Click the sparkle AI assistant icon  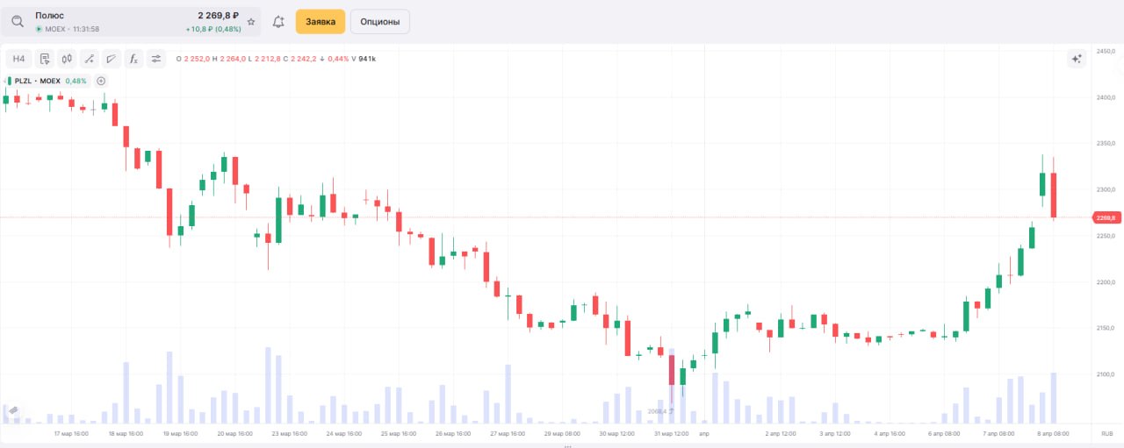coord(1077,59)
